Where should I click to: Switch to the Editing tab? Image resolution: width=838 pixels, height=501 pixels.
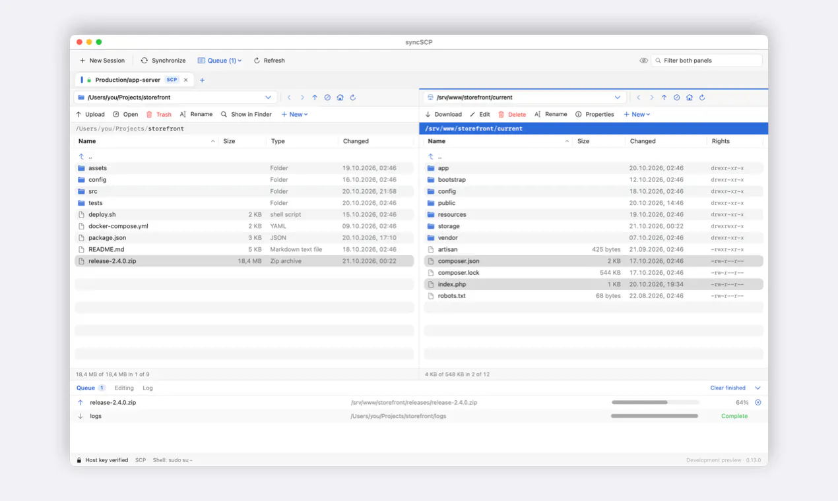tap(124, 388)
